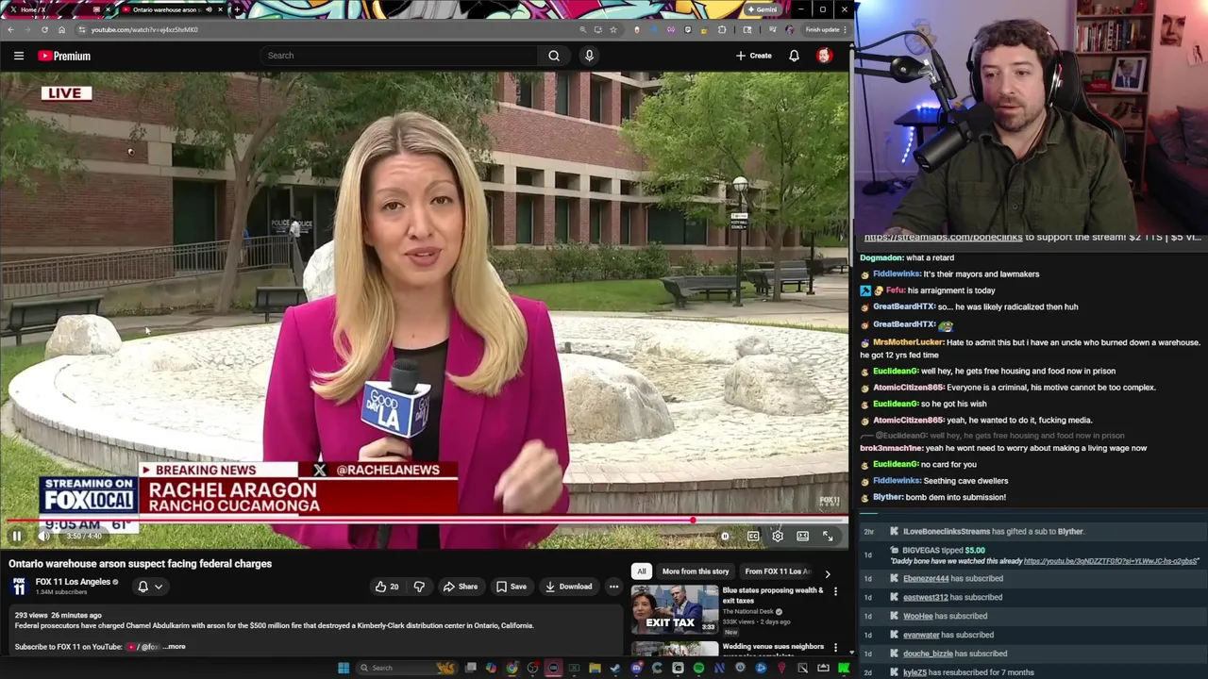Open File Explorer from taskbar
This screenshot has height=679, width=1208.
(x=595, y=668)
